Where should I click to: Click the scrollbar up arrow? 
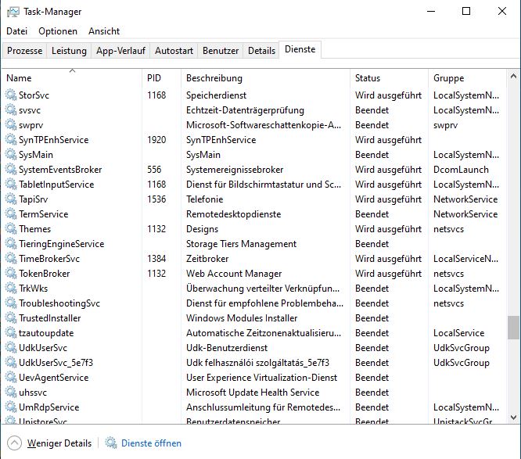(513, 77)
